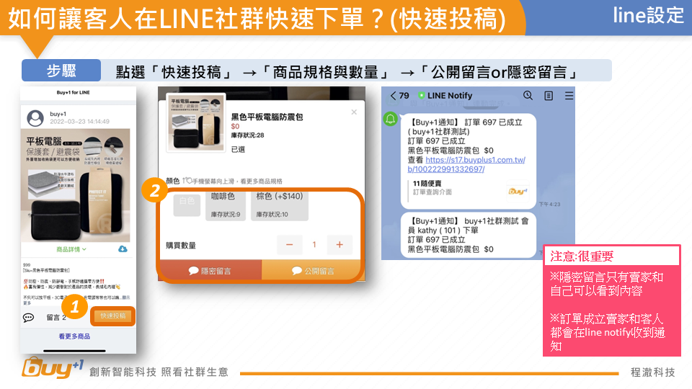Tap the back arrow beside 79

[393, 96]
